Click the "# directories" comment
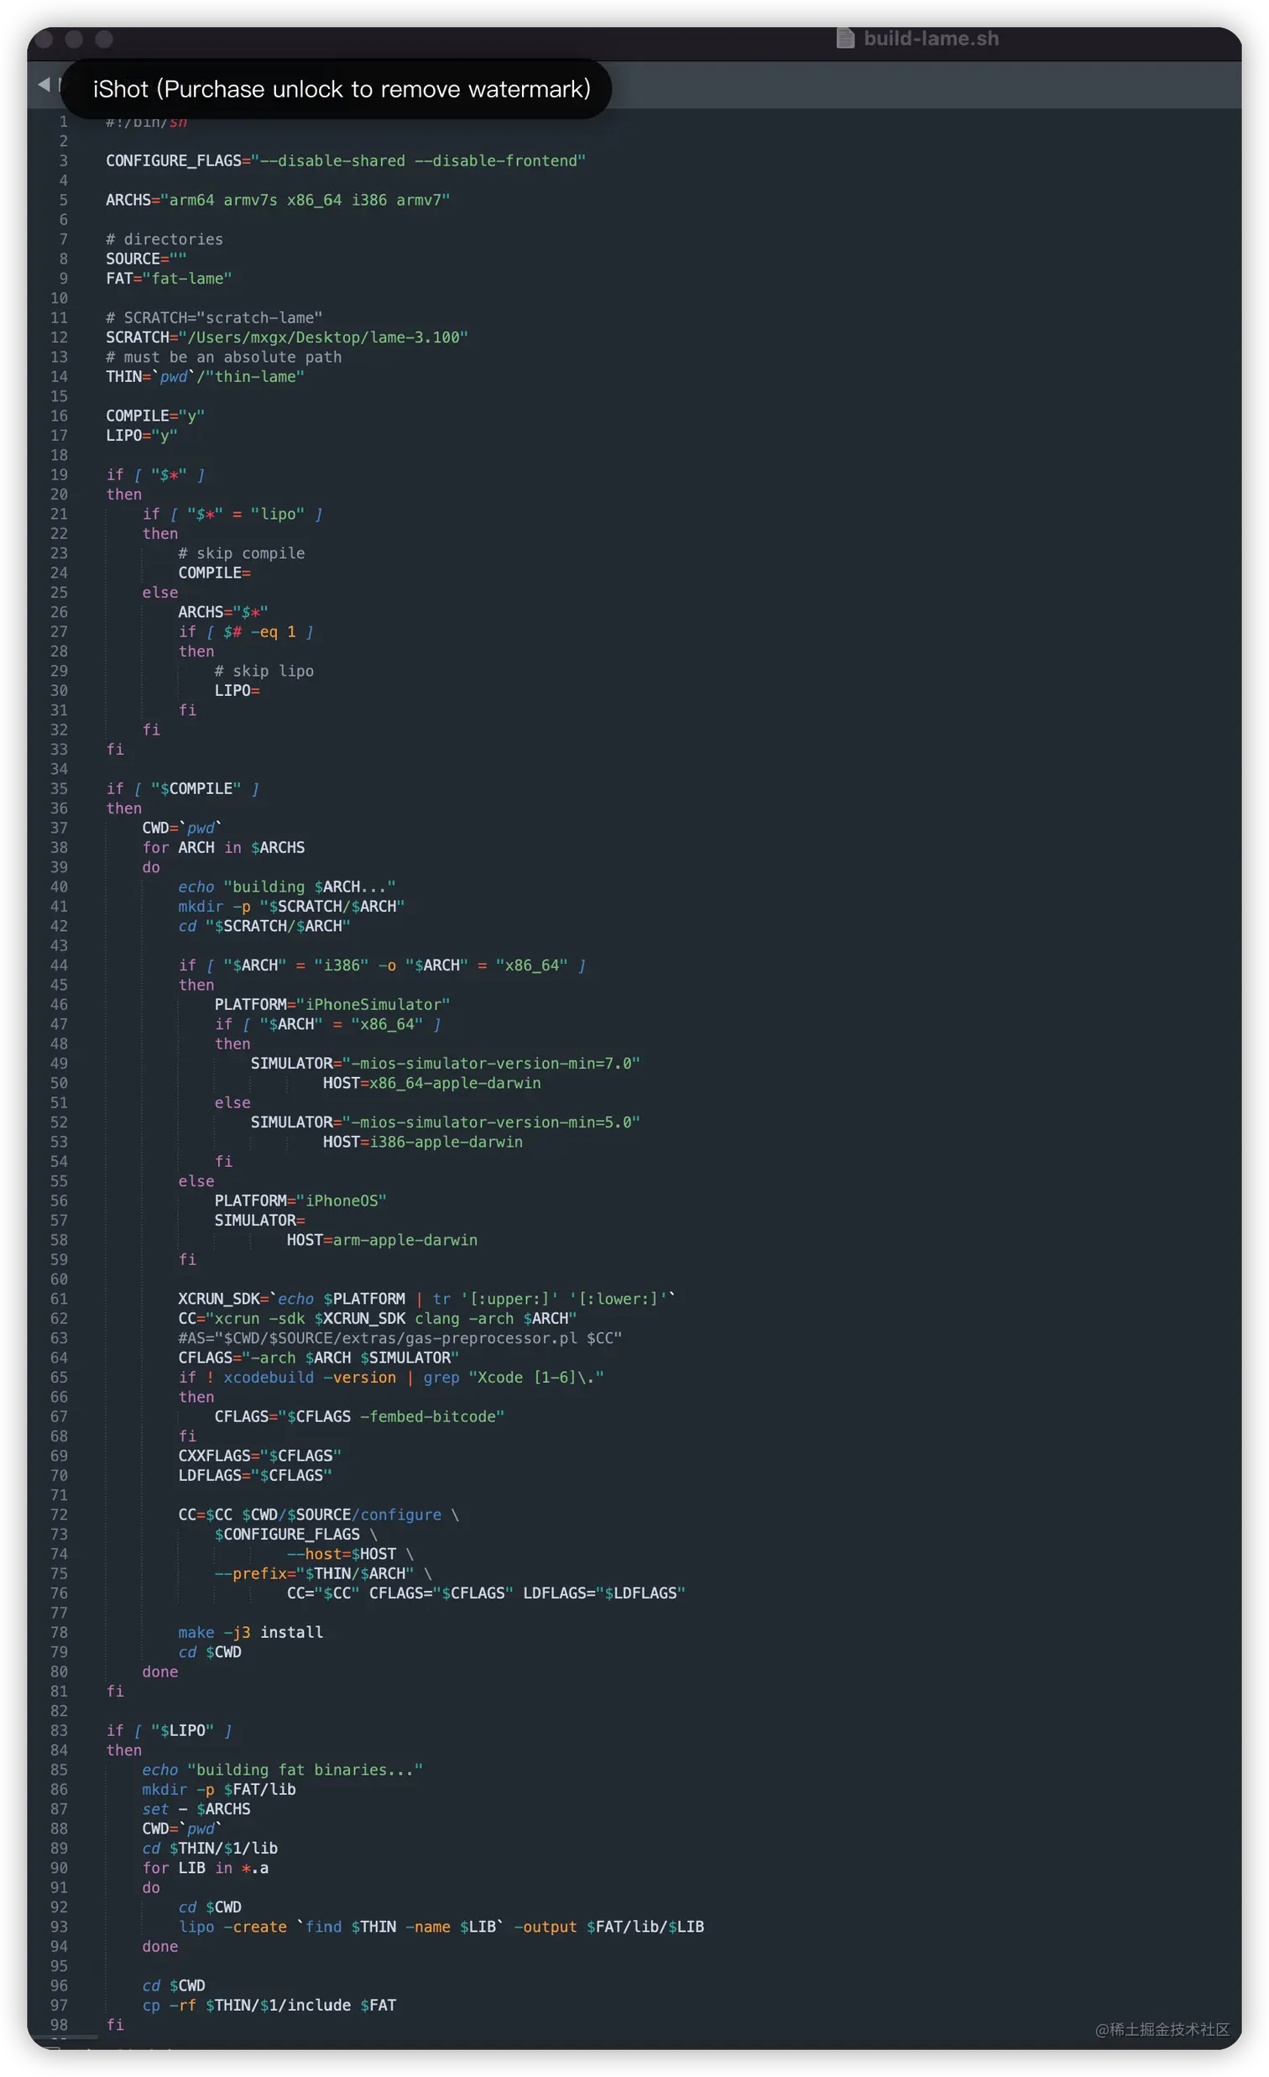 pos(164,239)
